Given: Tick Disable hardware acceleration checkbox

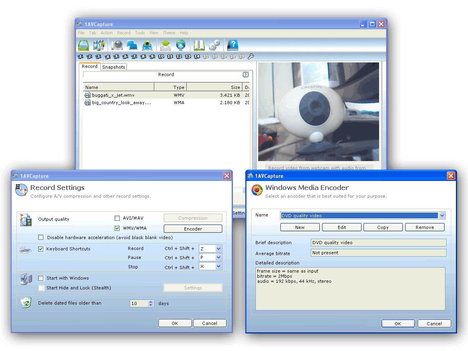Looking at the screenshot, I should pos(41,237).
